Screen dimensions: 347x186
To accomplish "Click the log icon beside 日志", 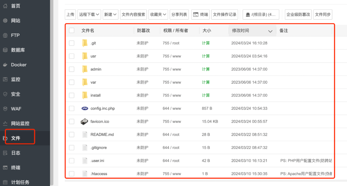I will point(5,153).
